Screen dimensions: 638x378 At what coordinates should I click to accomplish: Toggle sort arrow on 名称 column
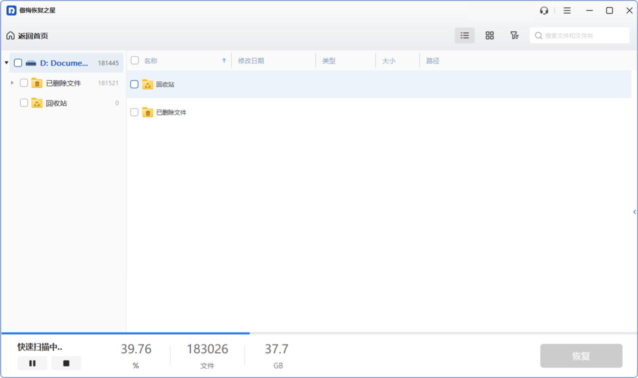tap(224, 60)
